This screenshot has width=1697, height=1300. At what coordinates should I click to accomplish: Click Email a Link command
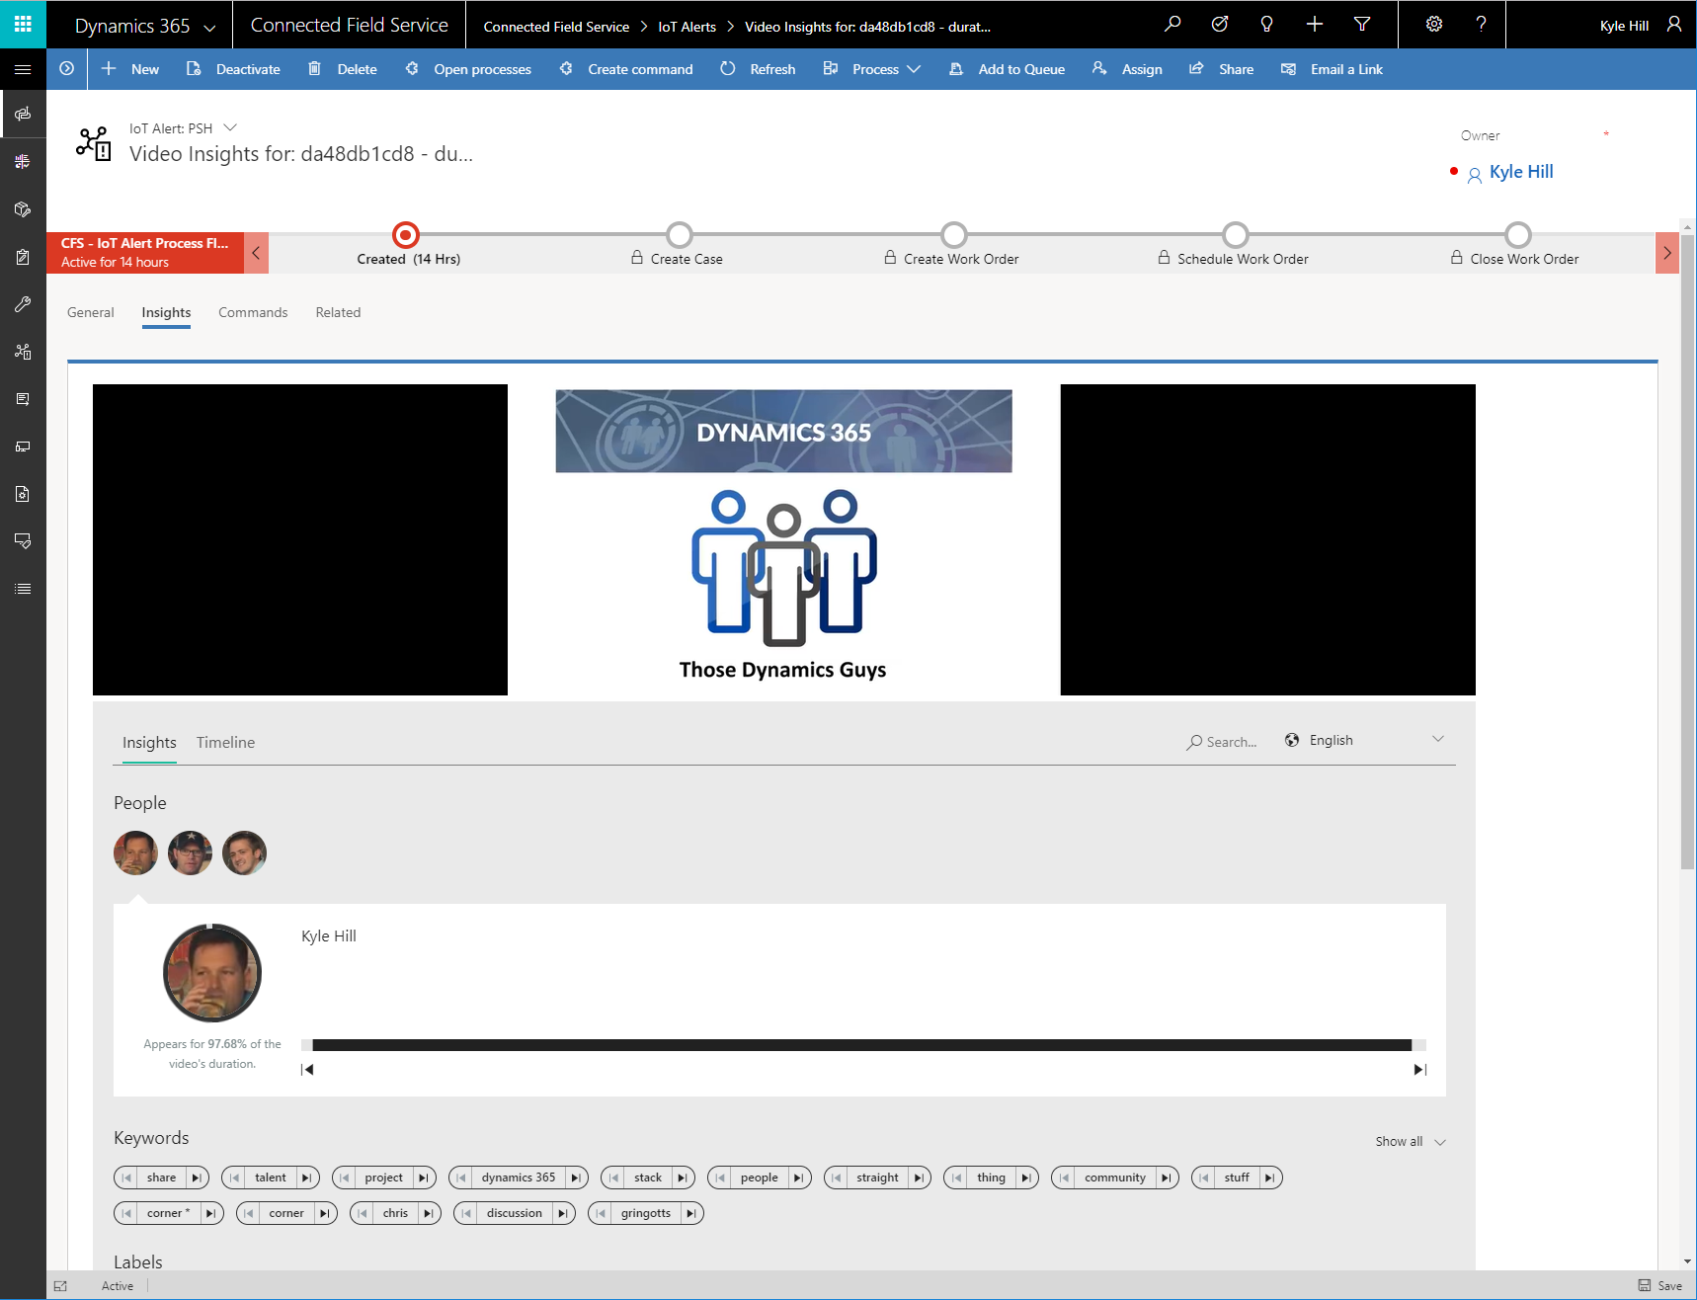[x=1332, y=69]
